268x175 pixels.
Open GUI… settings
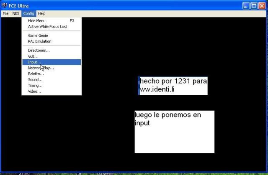(x=52, y=56)
